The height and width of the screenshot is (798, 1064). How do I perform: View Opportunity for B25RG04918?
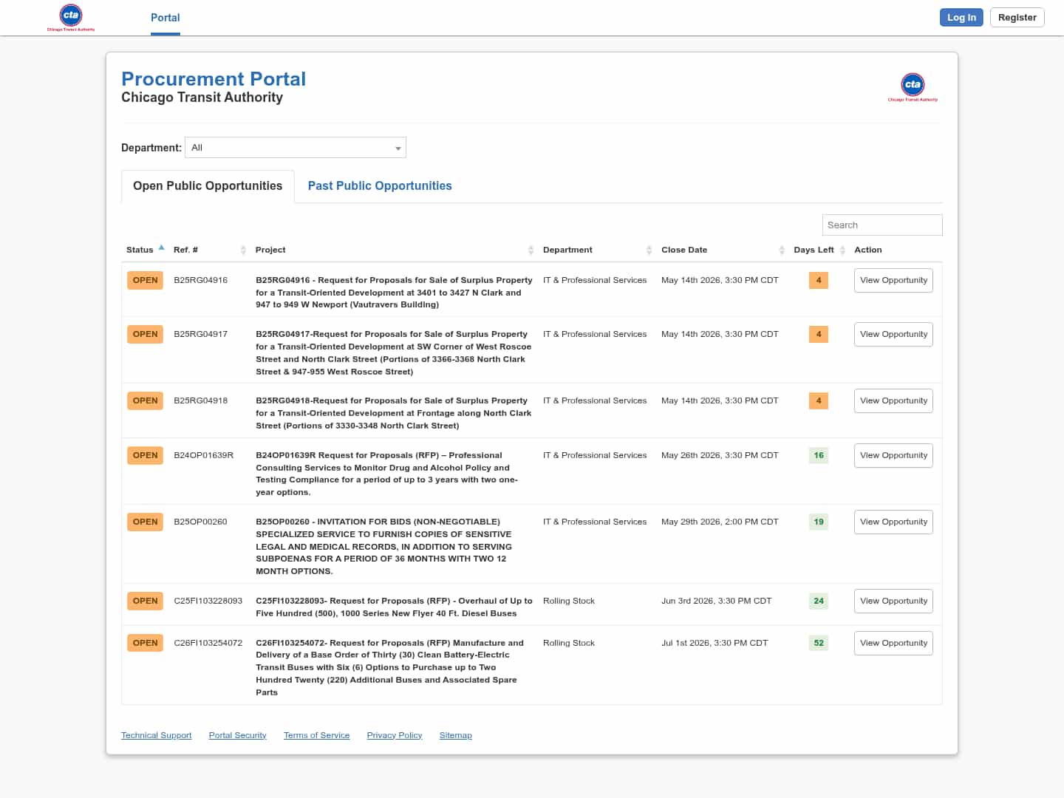point(893,401)
